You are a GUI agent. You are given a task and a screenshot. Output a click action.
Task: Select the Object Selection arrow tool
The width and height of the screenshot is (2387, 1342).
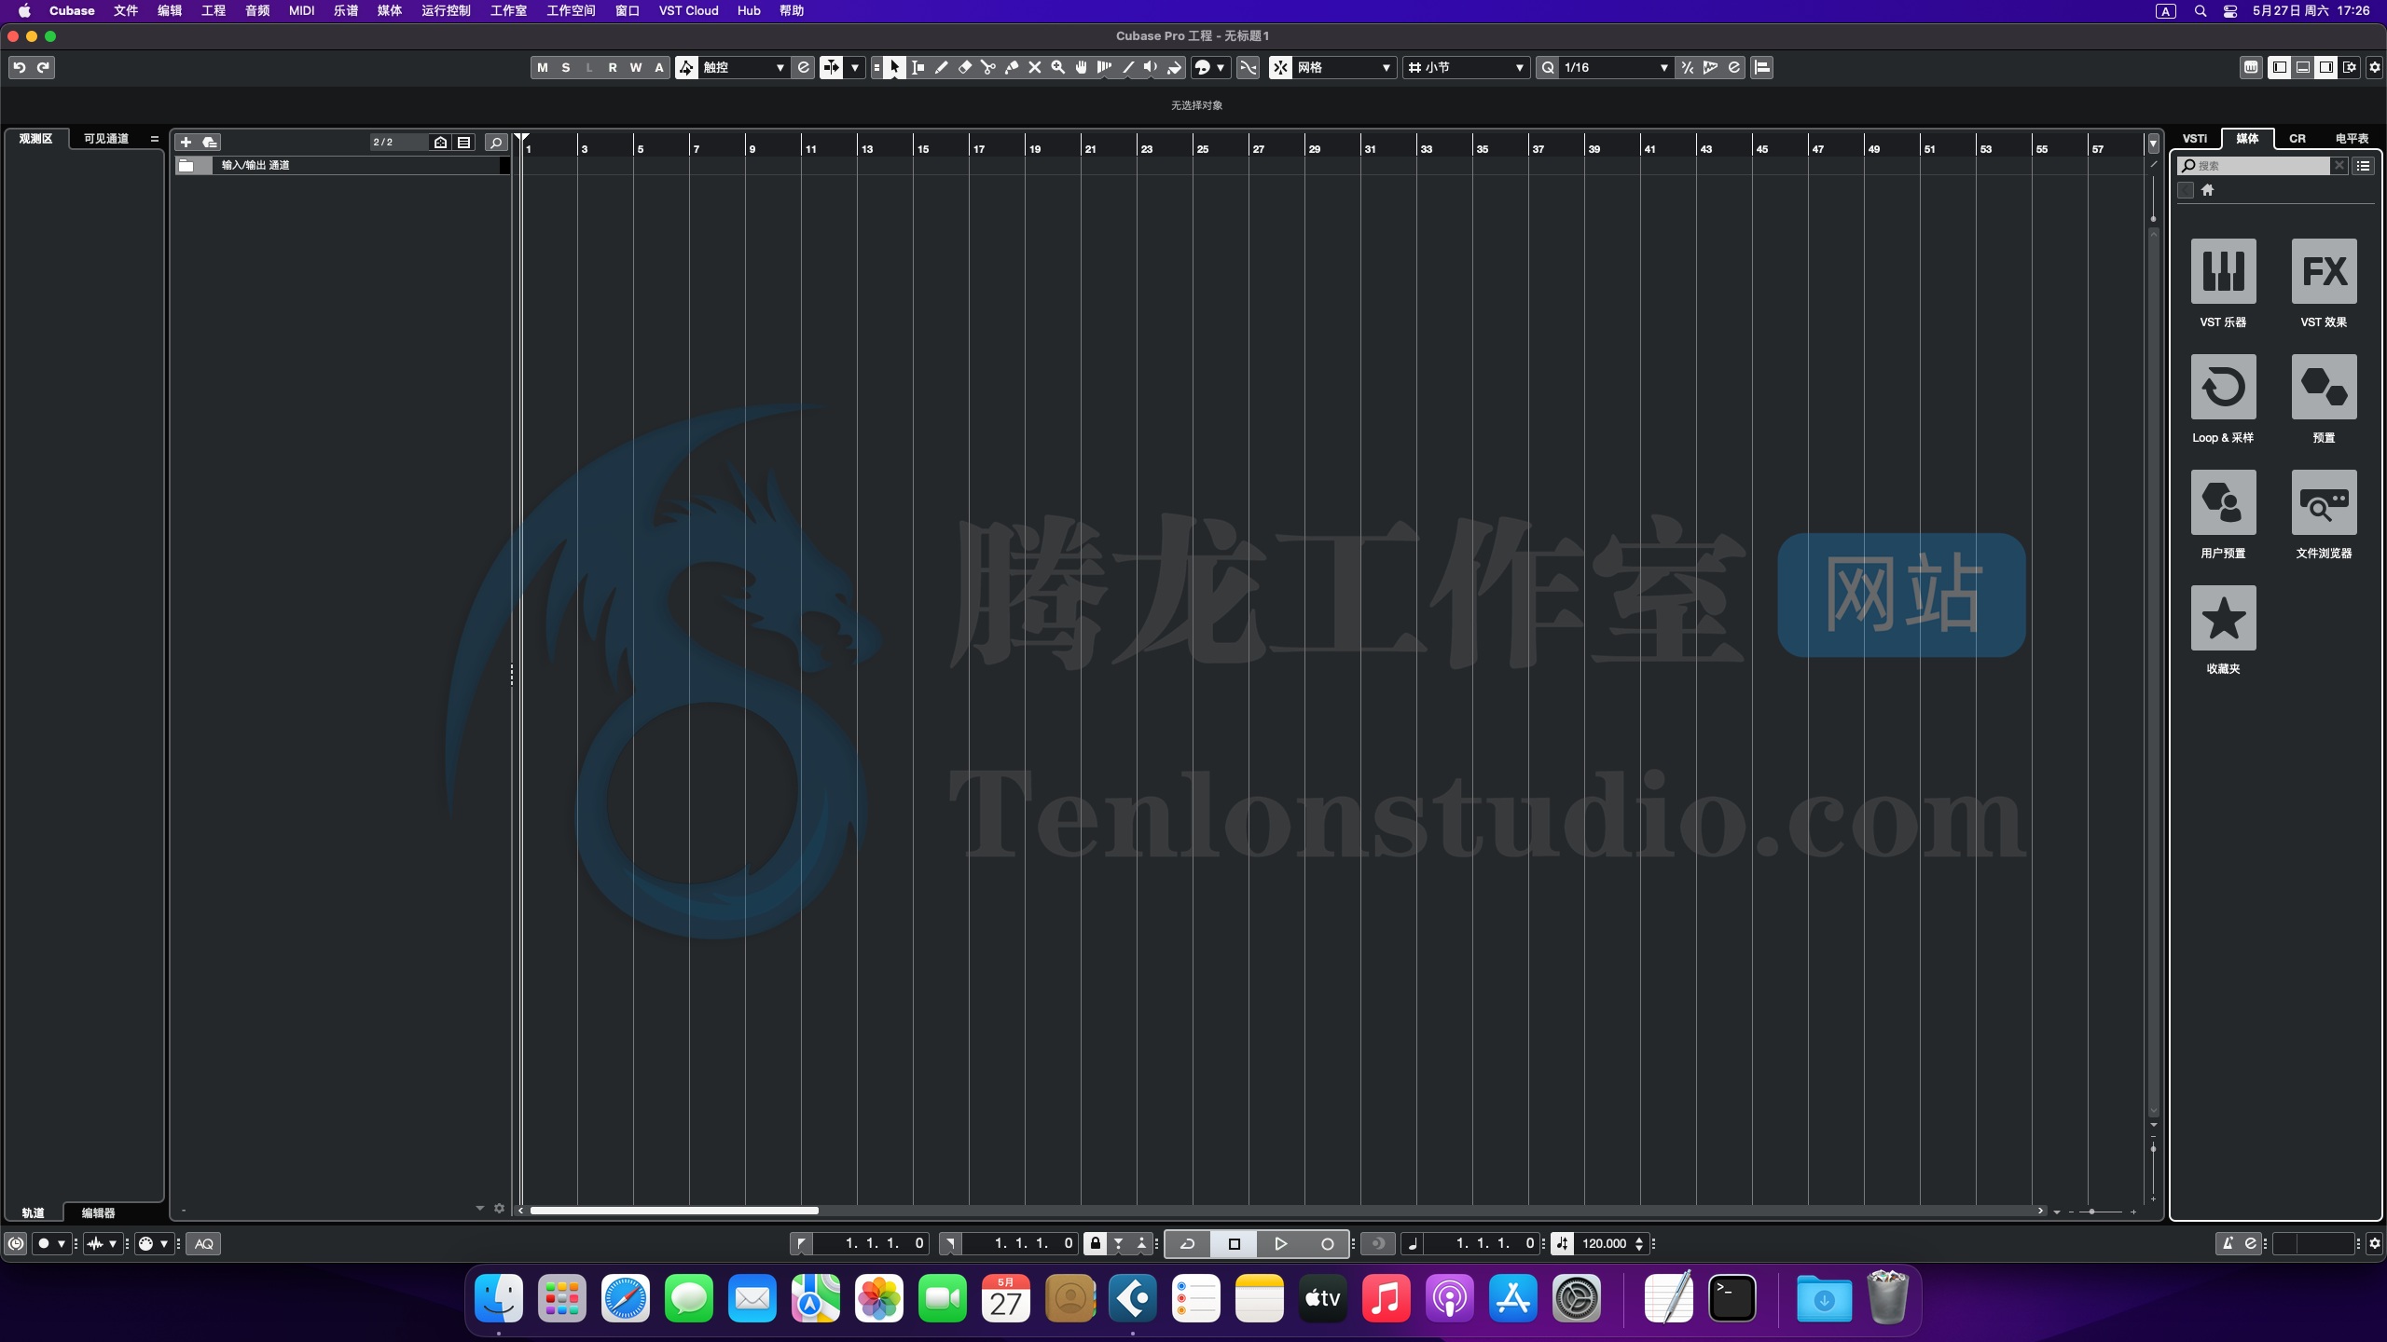[895, 67]
